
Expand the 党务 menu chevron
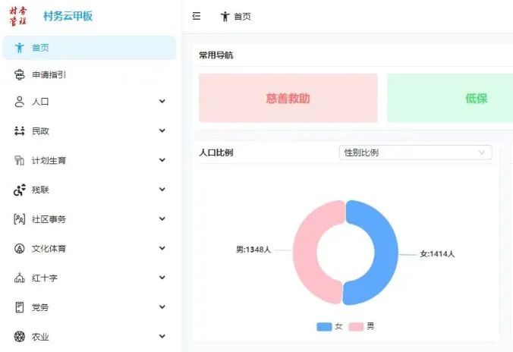tap(162, 307)
